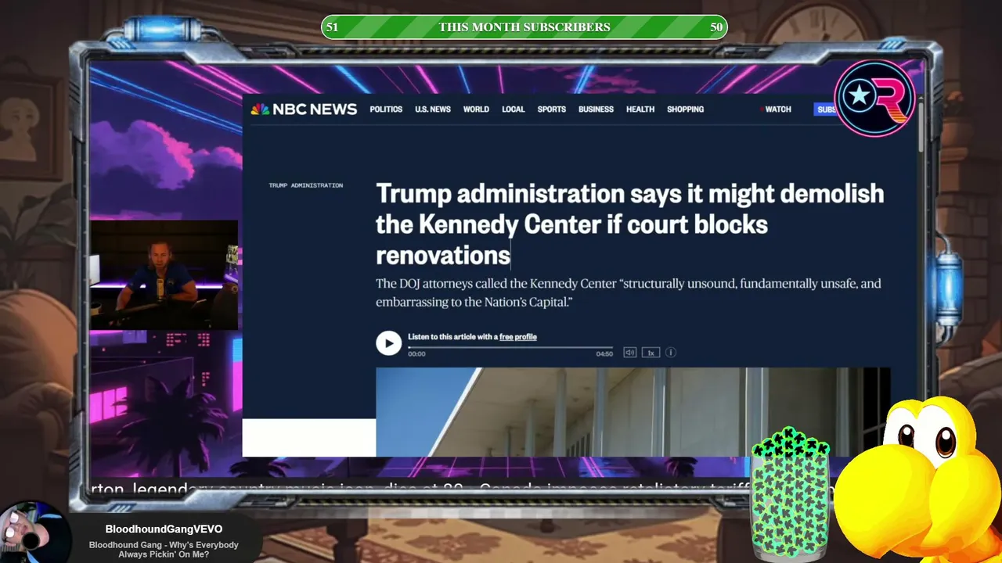Change the 1x playback speed
The height and width of the screenshot is (563, 1002).
pyautogui.click(x=651, y=353)
